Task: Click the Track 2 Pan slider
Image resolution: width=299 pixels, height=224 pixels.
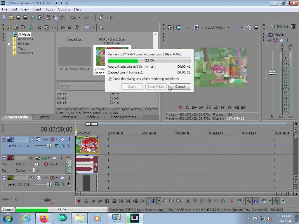Action: (x=34, y=170)
